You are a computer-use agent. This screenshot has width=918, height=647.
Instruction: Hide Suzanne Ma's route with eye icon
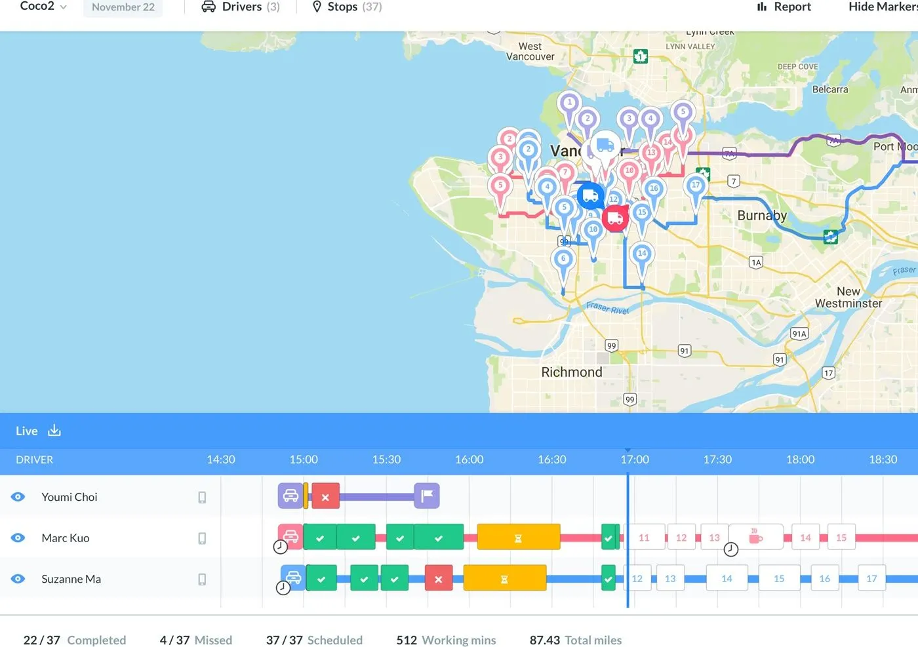coord(18,579)
